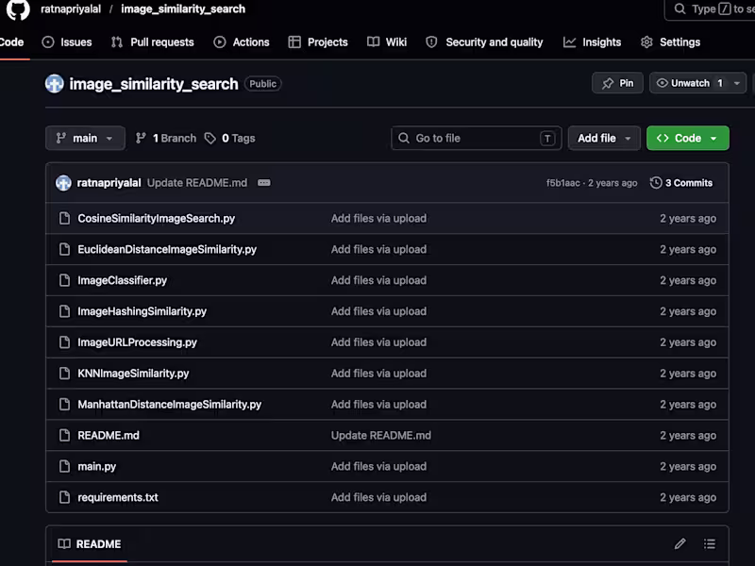Open Update README.md commit in README.md row
Image resolution: width=755 pixels, height=566 pixels.
[381, 436]
